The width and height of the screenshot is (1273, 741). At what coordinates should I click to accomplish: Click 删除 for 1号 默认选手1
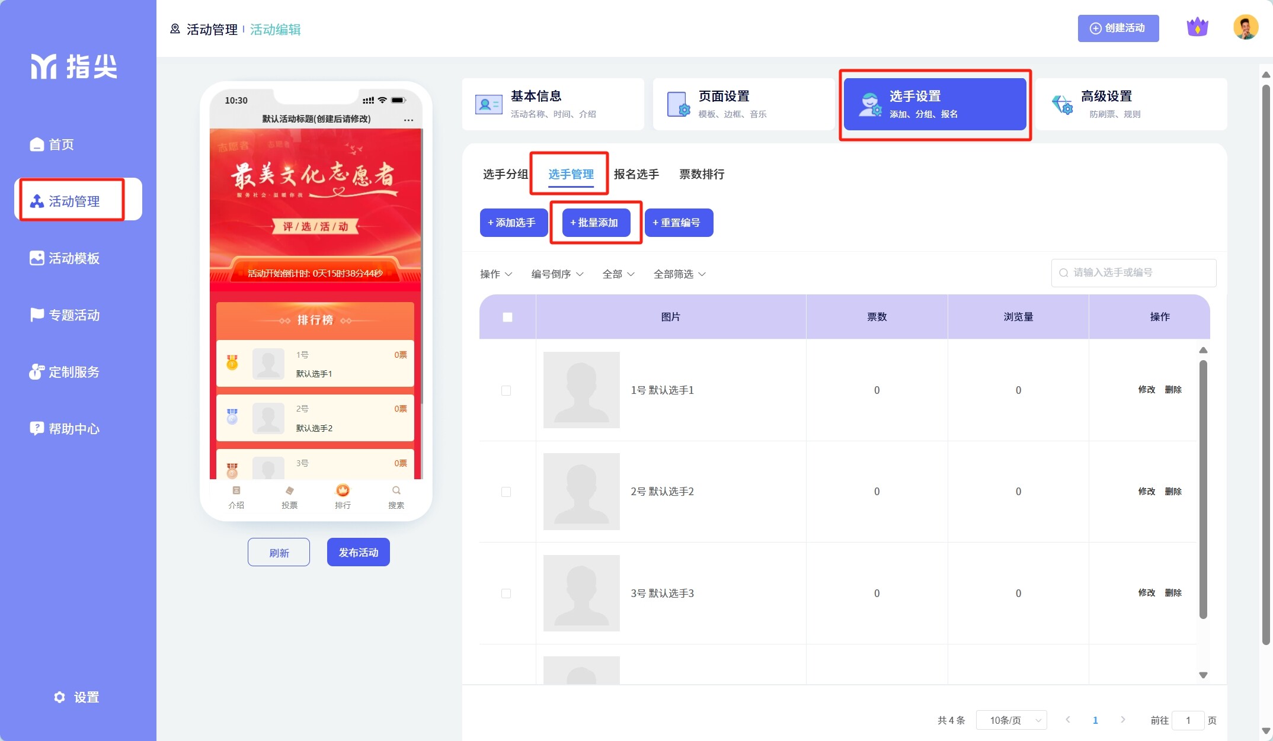click(x=1173, y=390)
